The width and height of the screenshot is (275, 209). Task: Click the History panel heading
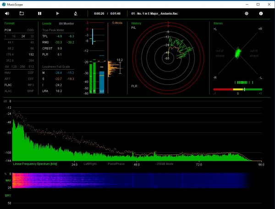pos(136,23)
